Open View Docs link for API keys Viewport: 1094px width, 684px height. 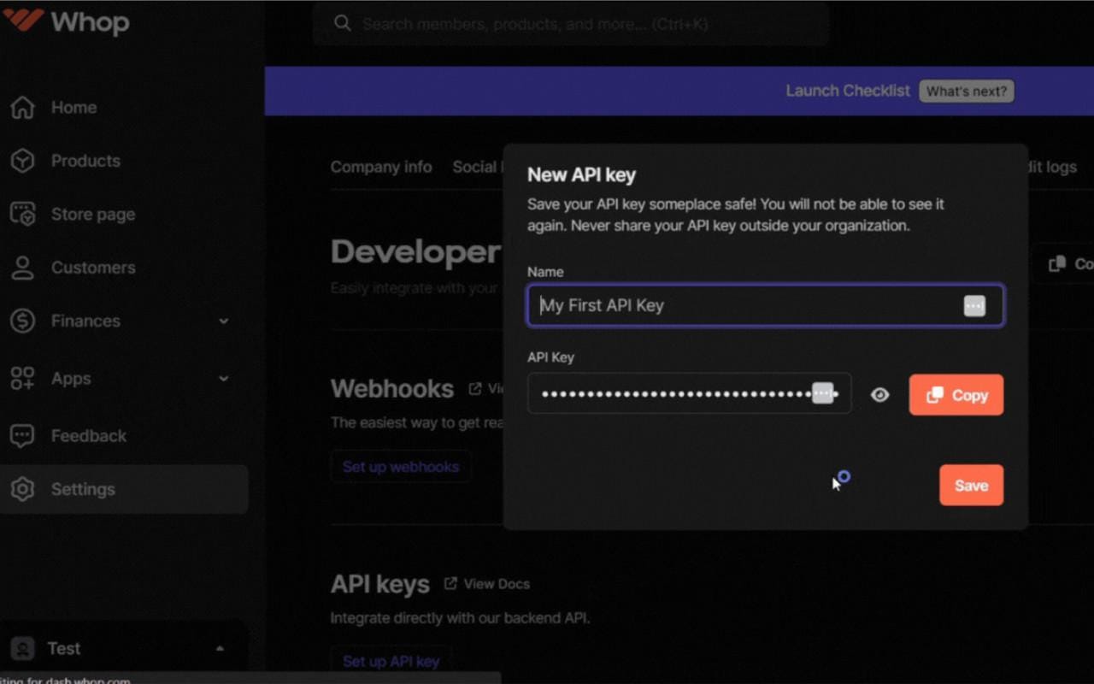pyautogui.click(x=487, y=584)
